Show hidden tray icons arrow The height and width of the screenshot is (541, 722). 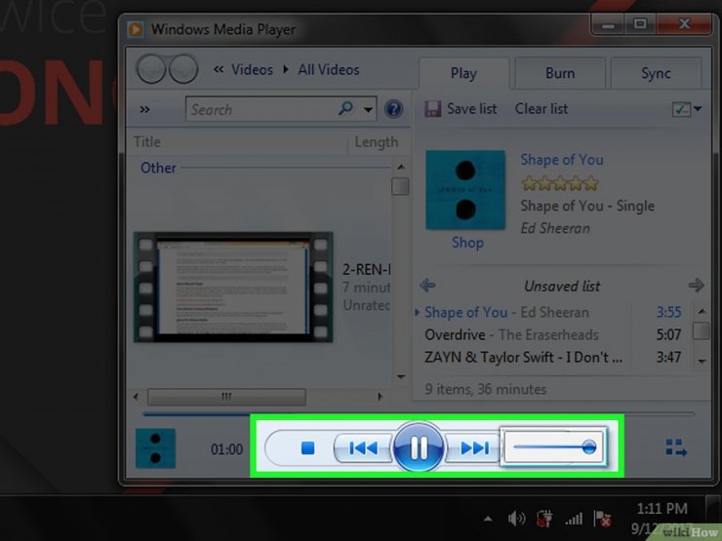tap(488, 520)
